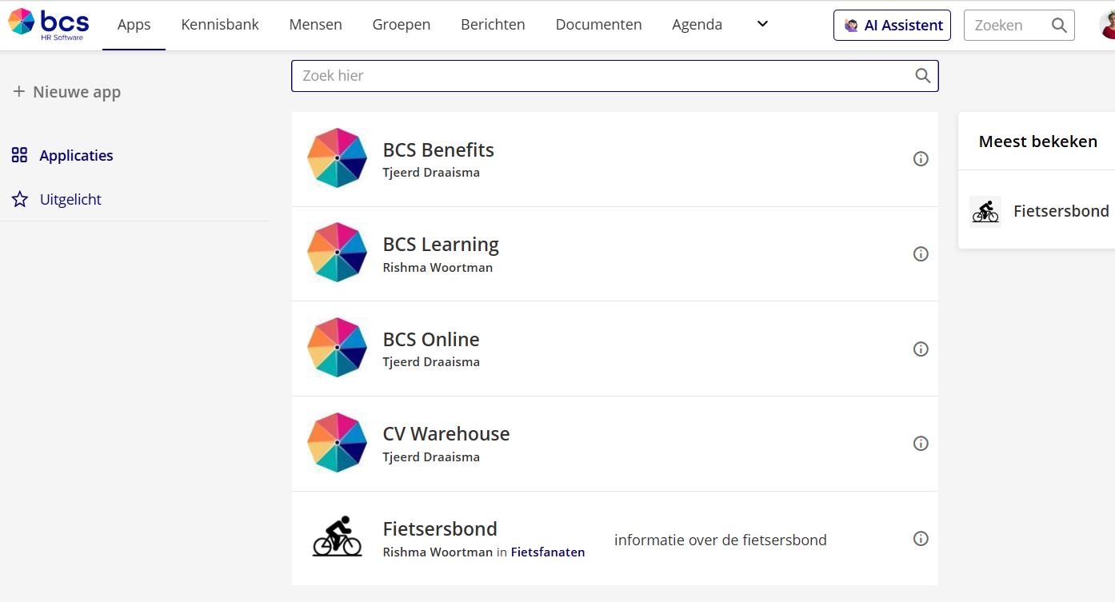1115x602 pixels.
Task: Open info icon for CV Warehouse
Action: coord(921,444)
